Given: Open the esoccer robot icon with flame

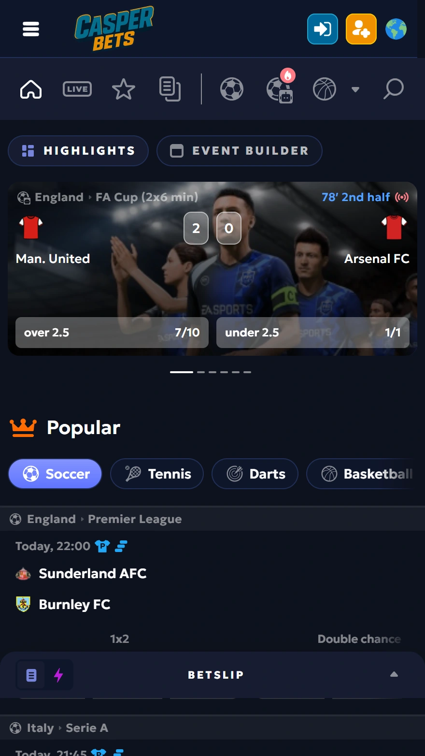Looking at the screenshot, I should tap(280, 87).
